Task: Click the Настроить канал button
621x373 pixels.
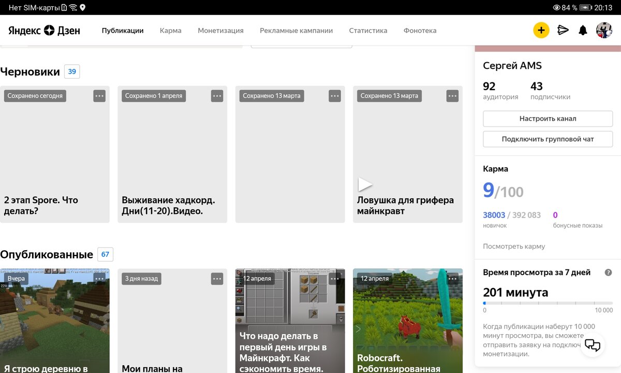Action: pos(548,119)
